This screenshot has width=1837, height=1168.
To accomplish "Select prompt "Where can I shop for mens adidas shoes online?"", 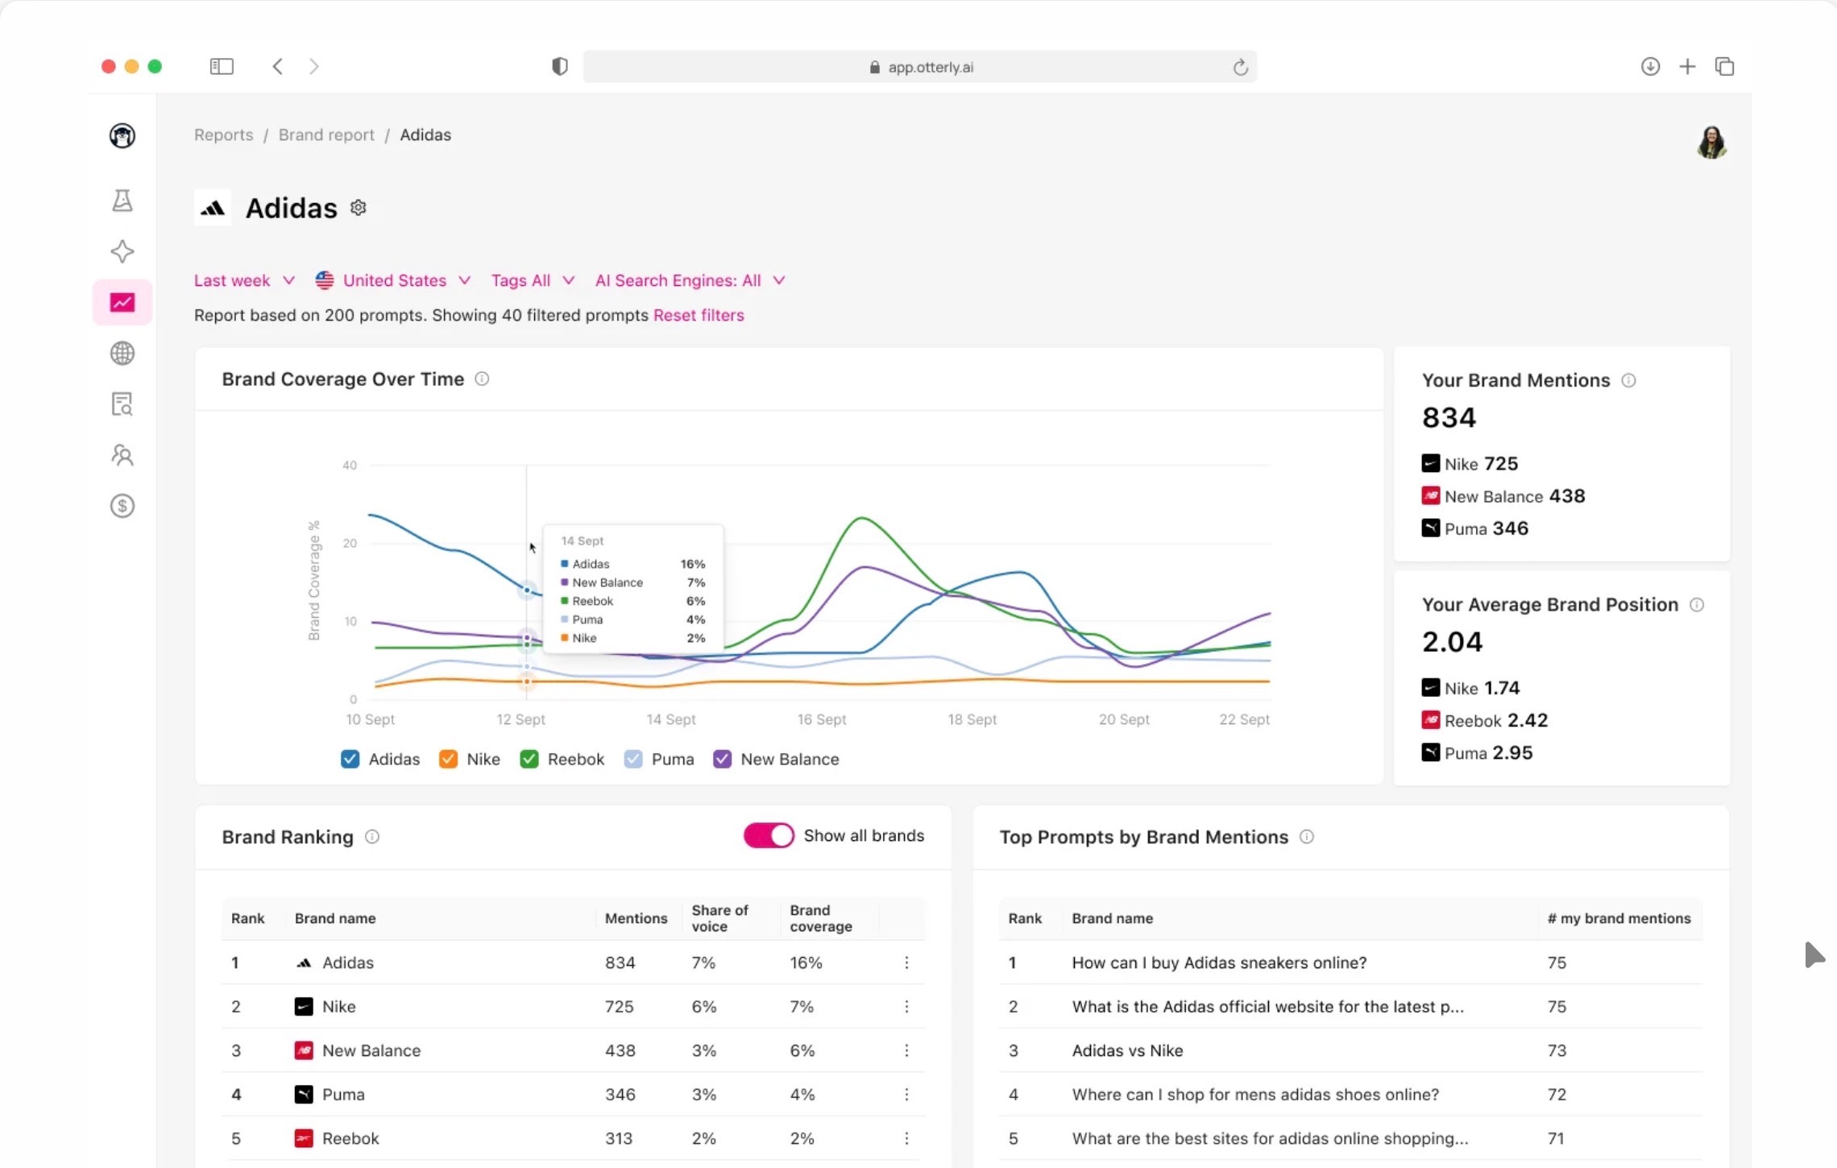I will (1255, 1095).
